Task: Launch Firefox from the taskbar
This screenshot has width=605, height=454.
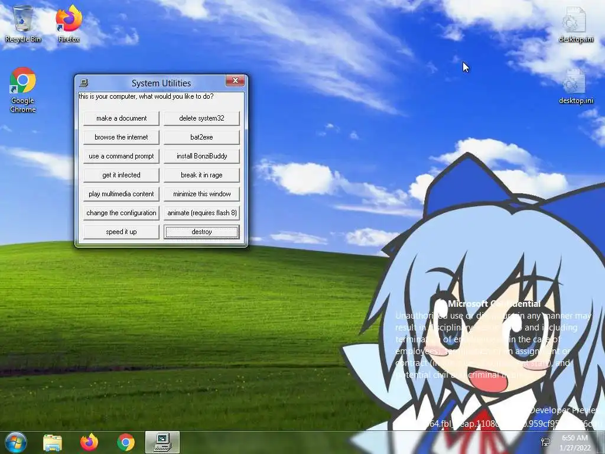Action: [x=89, y=442]
